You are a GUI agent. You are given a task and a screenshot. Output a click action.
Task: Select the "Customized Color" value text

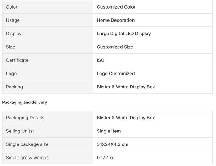(x=116, y=7)
